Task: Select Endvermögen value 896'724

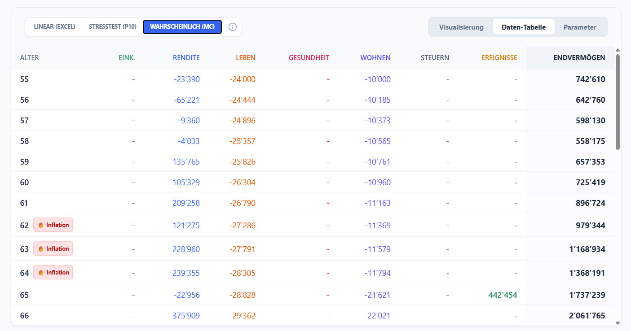Action: [x=591, y=203]
